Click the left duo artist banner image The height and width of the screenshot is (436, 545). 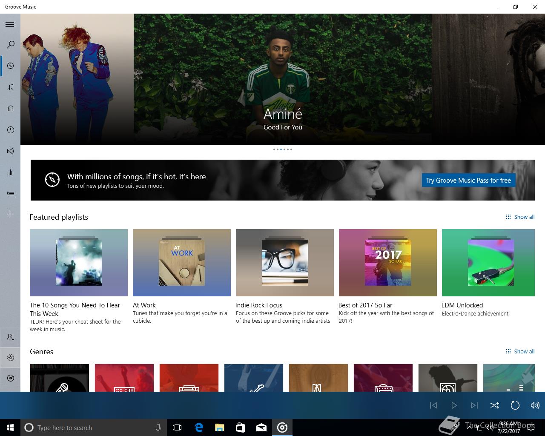click(77, 79)
